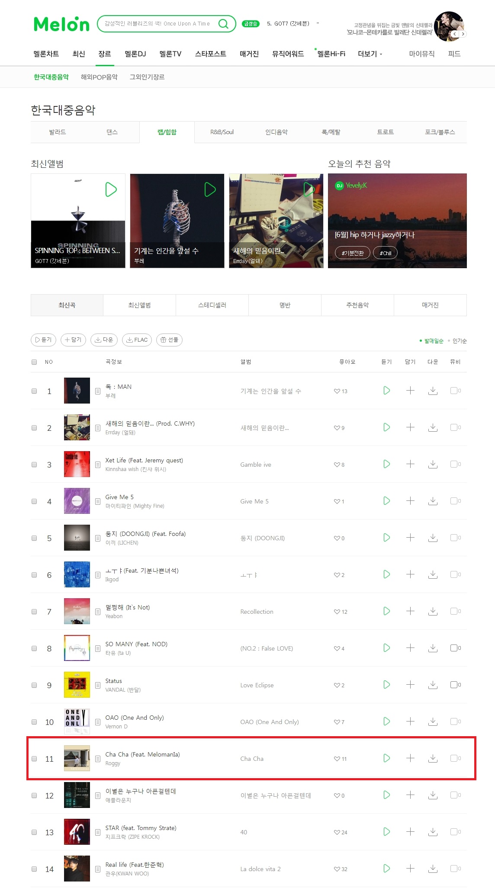Screen dimensions: 495x888
Task: Check the box for Cha Cha row
Action: (x=34, y=759)
